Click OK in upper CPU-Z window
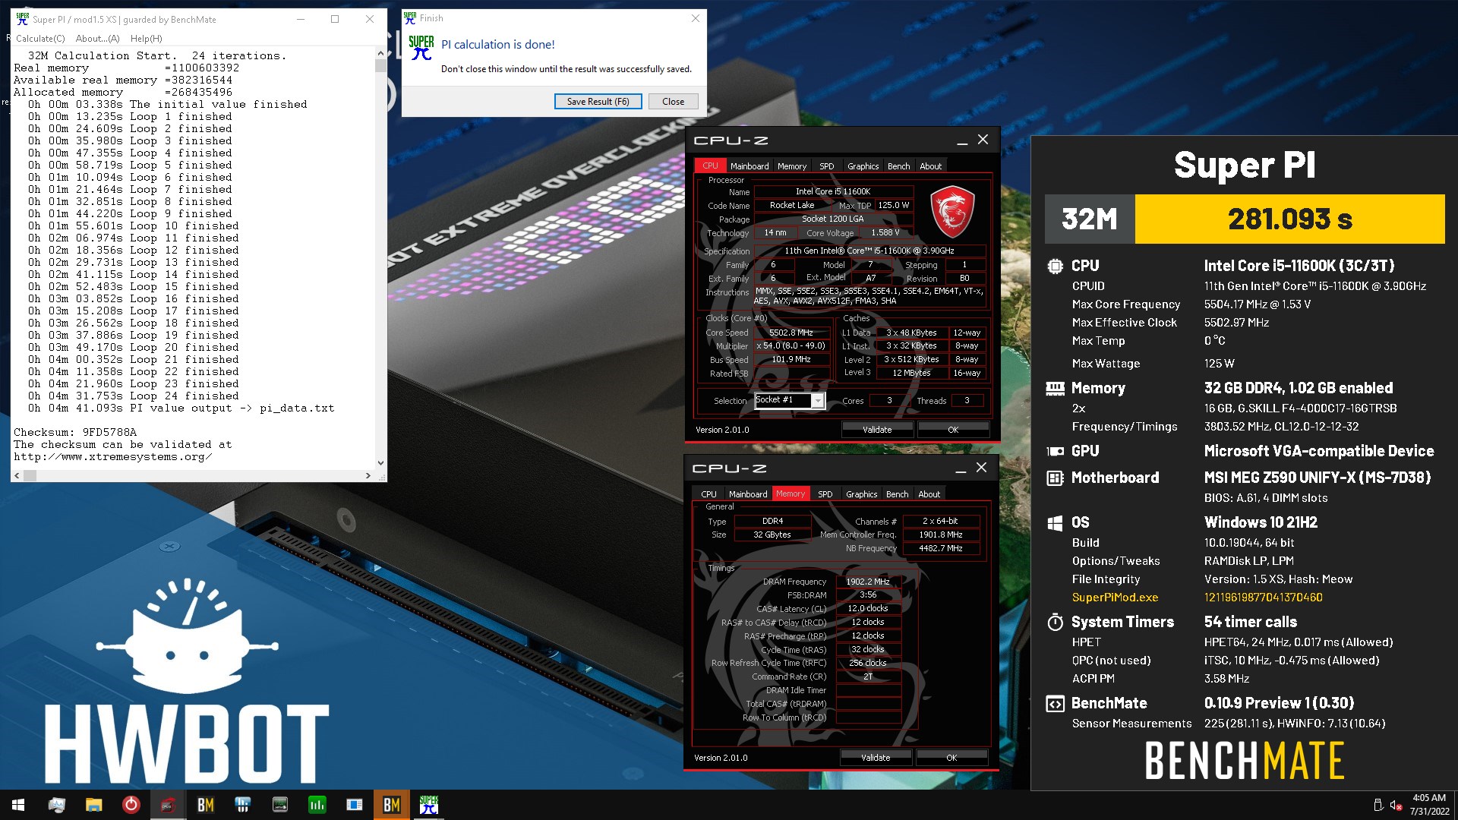Viewport: 1458px width, 820px height. pos(953,430)
